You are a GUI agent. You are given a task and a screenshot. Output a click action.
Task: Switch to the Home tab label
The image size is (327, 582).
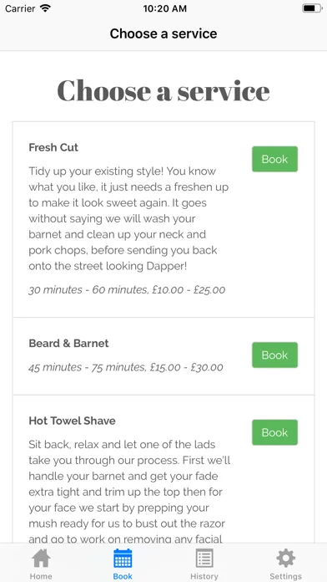tap(41, 576)
